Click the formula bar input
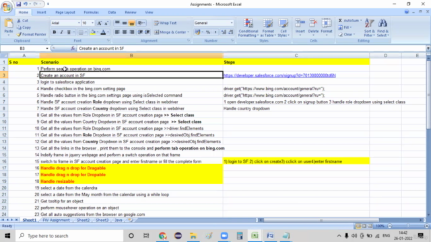Image resolution: width=431 pixels, height=242 pixels. (x=251, y=48)
